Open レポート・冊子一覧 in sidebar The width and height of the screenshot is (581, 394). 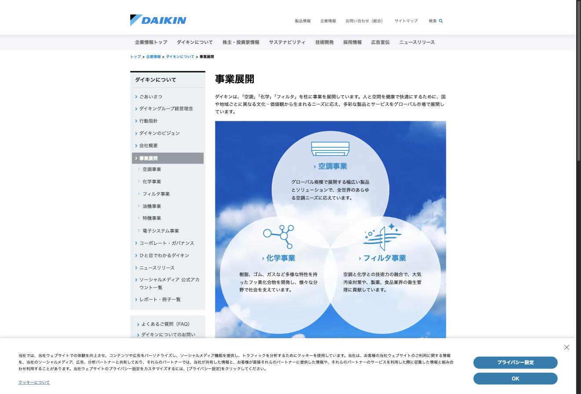pyautogui.click(x=160, y=299)
